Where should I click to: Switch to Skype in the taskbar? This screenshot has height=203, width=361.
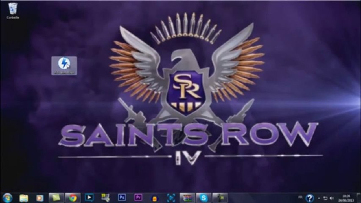tap(204, 198)
